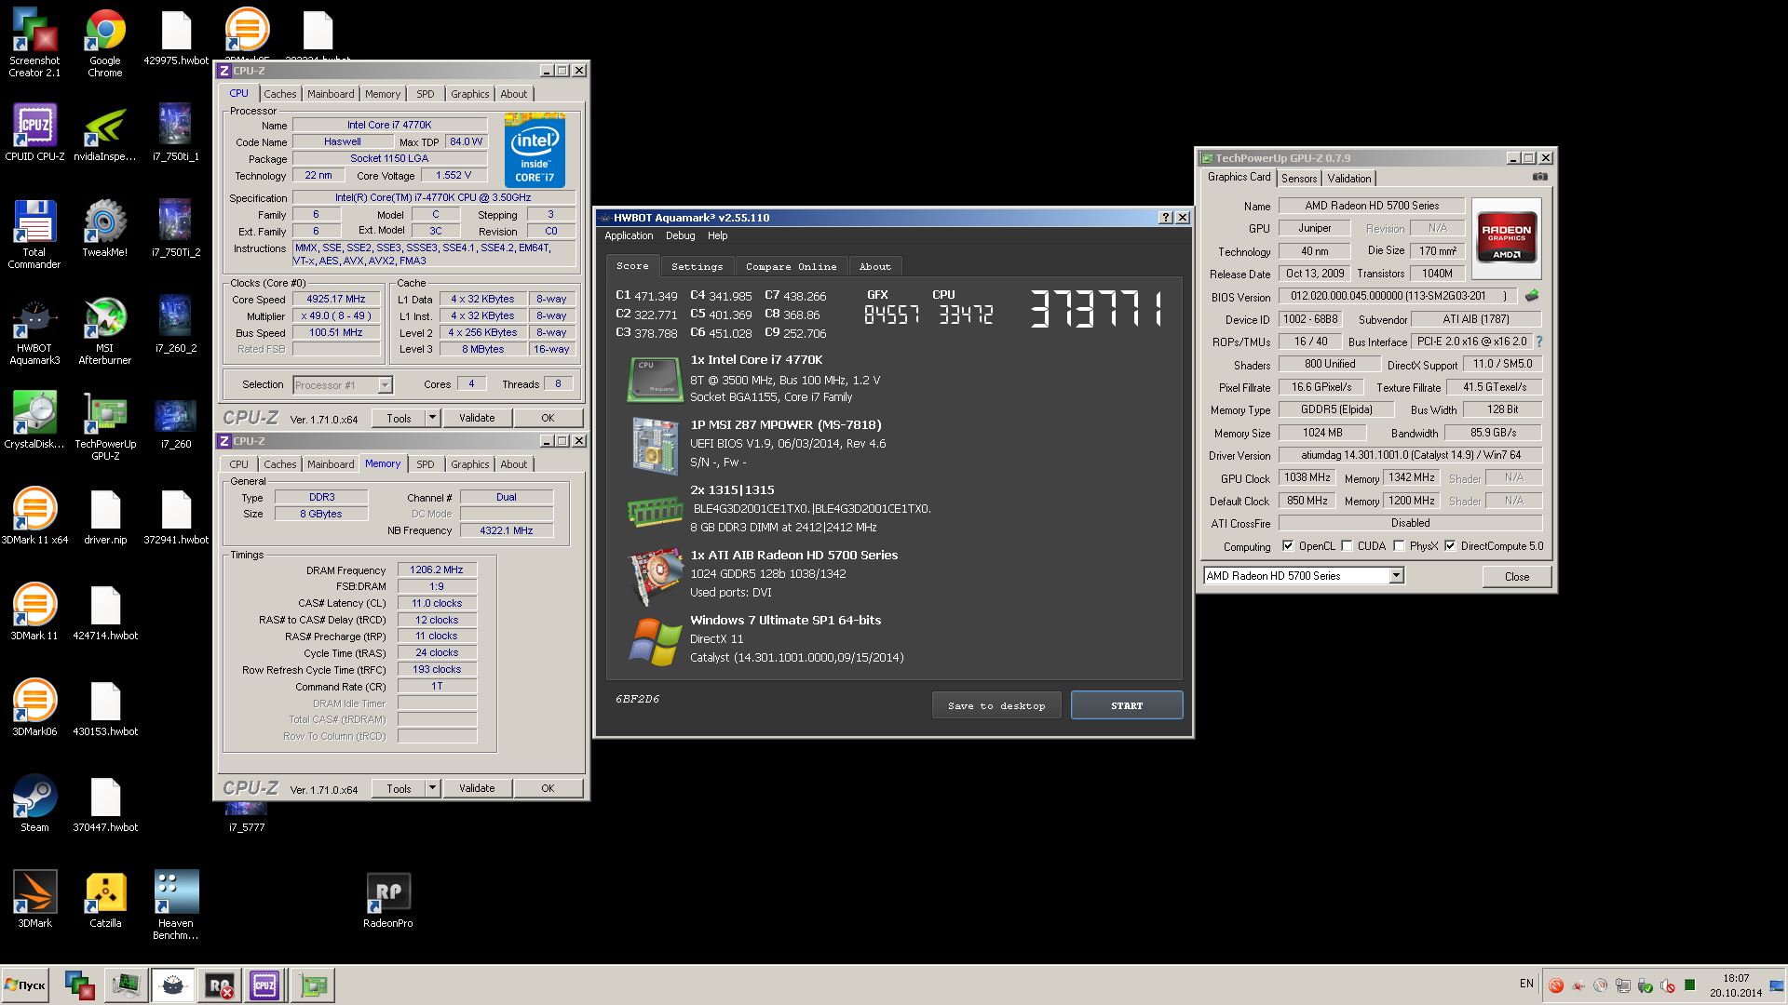Image resolution: width=1788 pixels, height=1005 pixels.
Task: Open the 3DMark06 desktop icon
Action: (x=34, y=706)
